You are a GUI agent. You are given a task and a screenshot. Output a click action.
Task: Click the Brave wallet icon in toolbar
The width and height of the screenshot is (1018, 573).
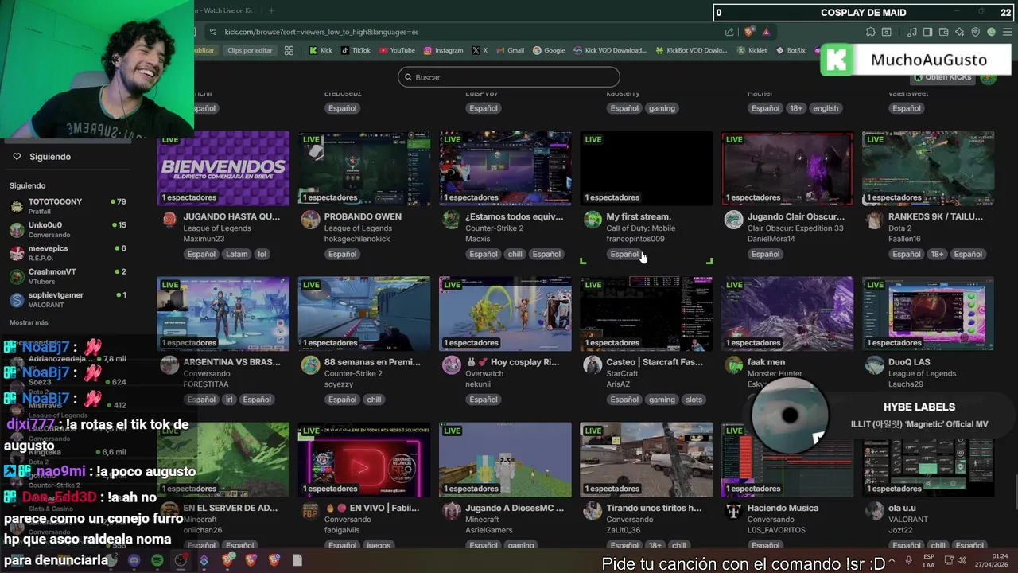pos(943,32)
